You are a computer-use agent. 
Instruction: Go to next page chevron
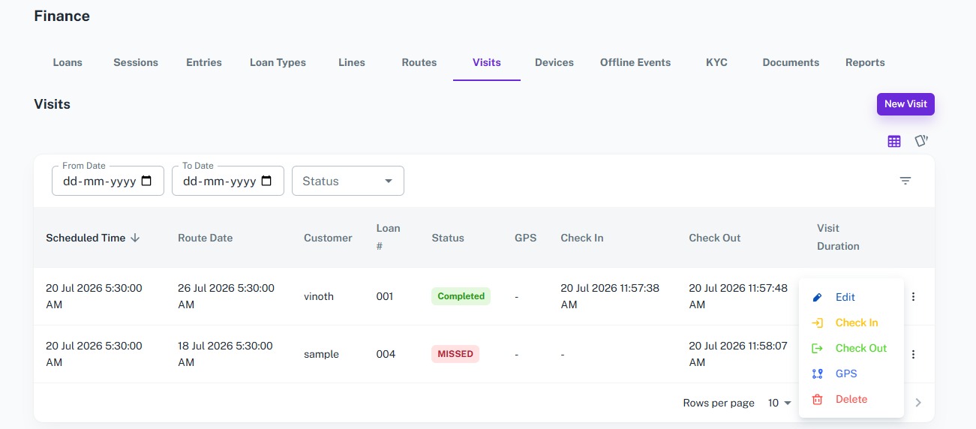[918, 403]
